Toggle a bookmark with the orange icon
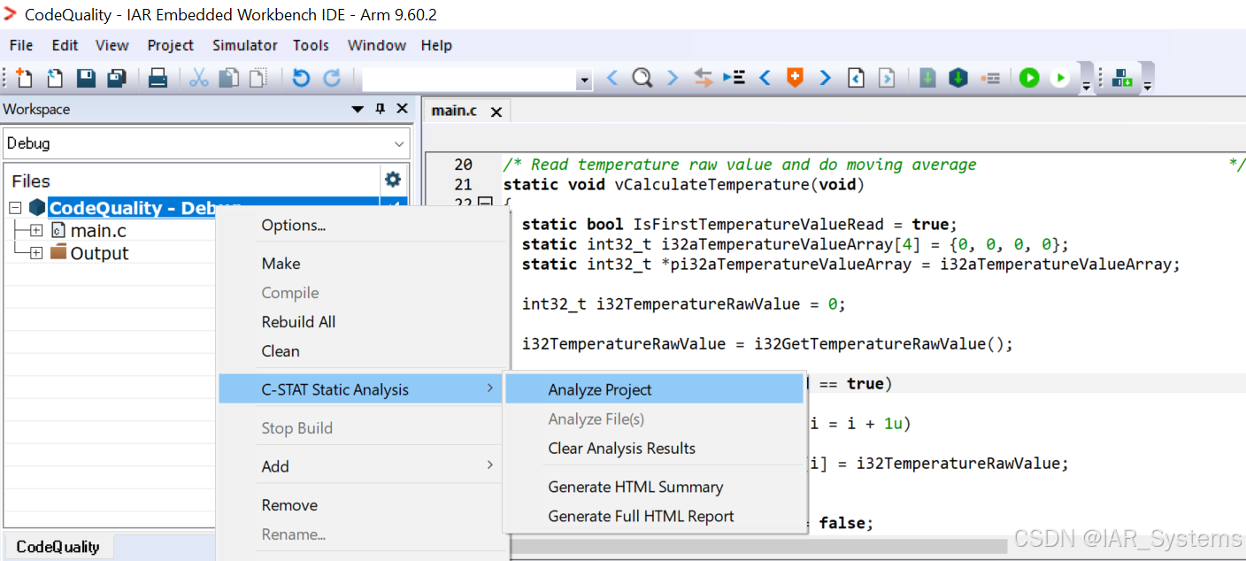Image resolution: width=1246 pixels, height=561 pixels. tap(795, 79)
